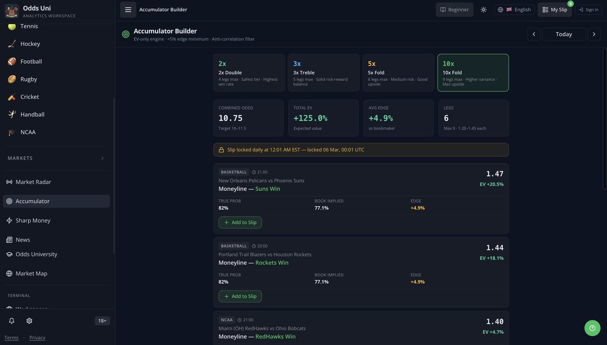The image size is (607, 345).
Task: Click the Legs 6 card
Action: [x=473, y=118]
